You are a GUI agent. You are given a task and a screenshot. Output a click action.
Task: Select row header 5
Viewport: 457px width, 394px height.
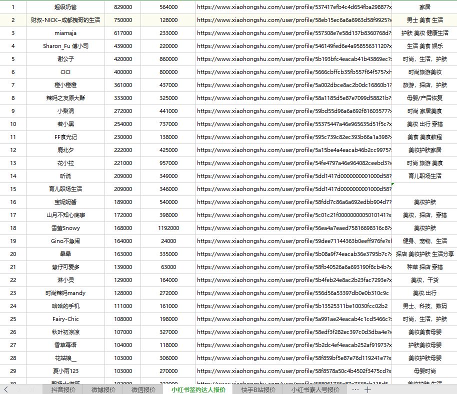coord(12,59)
